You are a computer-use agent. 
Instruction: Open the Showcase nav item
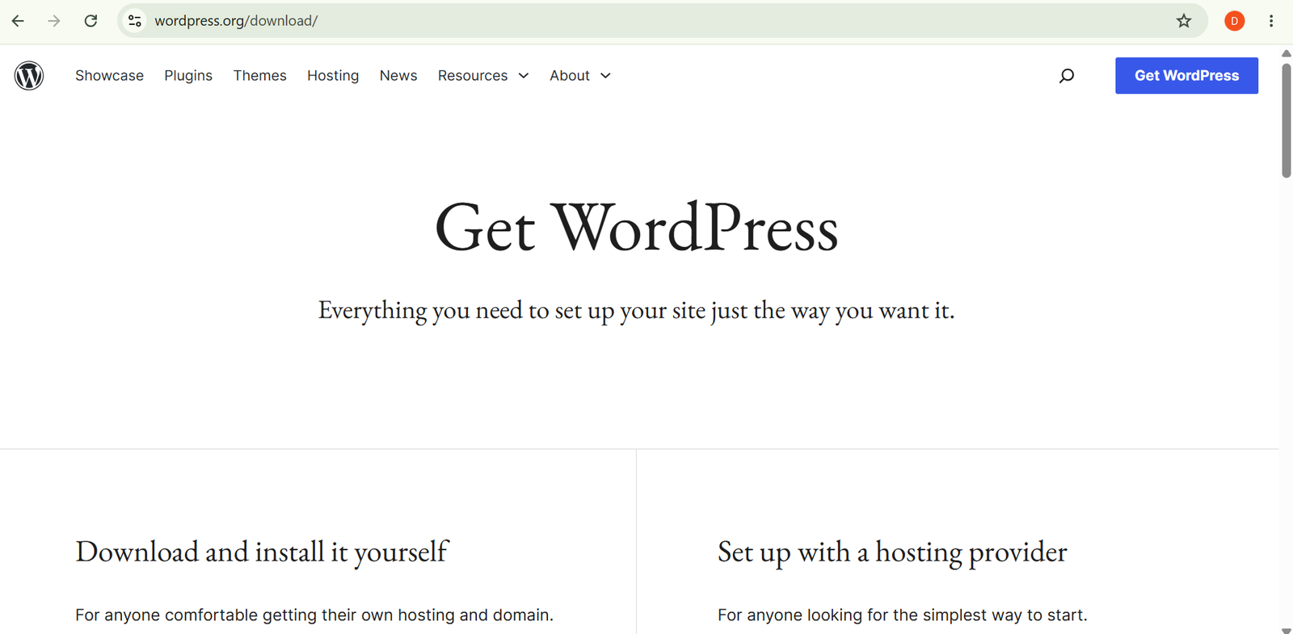pyautogui.click(x=109, y=75)
